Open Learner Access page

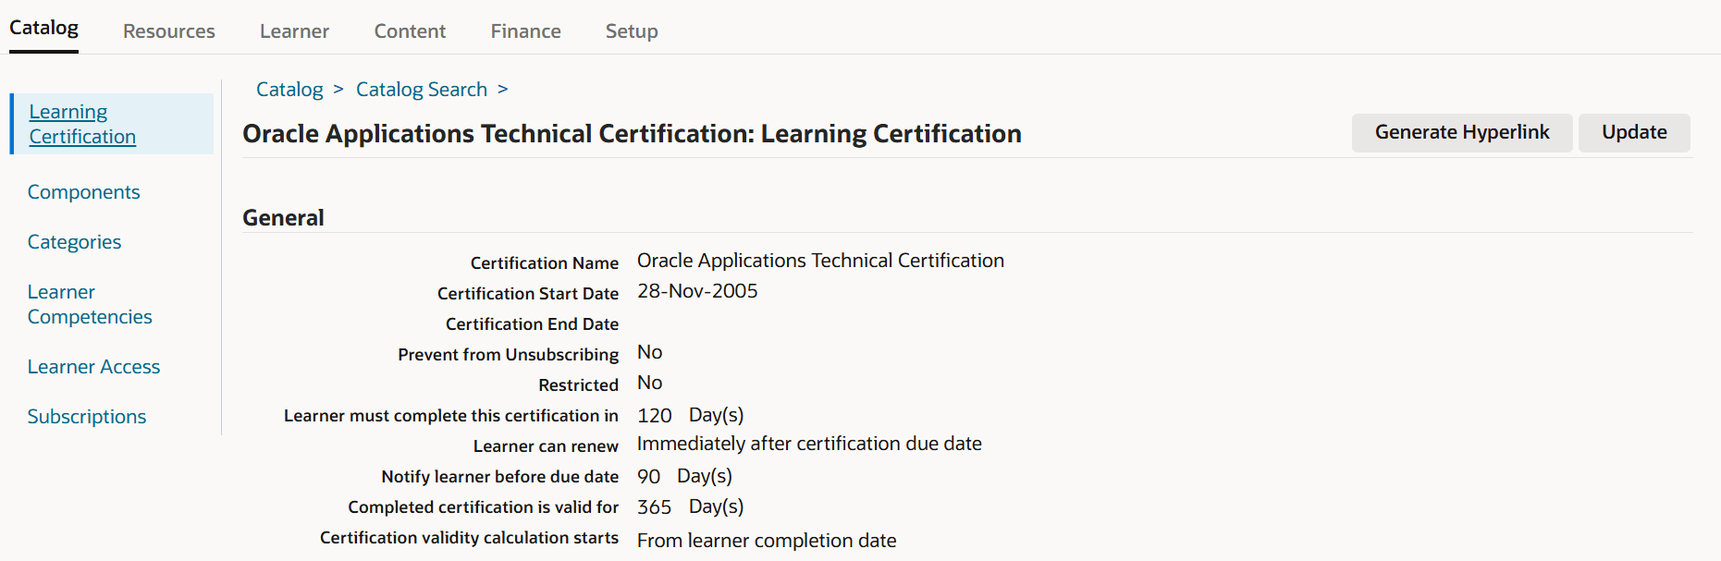pos(93,367)
